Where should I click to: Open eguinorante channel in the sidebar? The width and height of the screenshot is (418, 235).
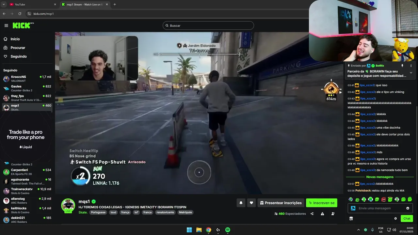click(27, 181)
